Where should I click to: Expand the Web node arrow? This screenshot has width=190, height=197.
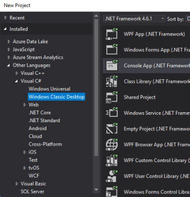[x=25, y=105]
